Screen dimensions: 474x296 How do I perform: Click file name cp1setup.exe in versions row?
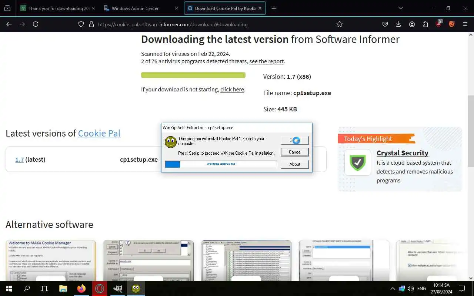139,159
